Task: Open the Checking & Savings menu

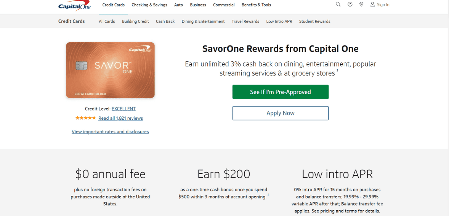Action: [149, 5]
